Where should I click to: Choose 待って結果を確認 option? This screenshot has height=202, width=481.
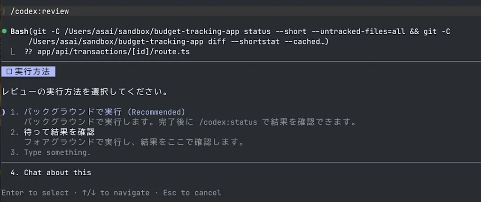click(x=60, y=132)
